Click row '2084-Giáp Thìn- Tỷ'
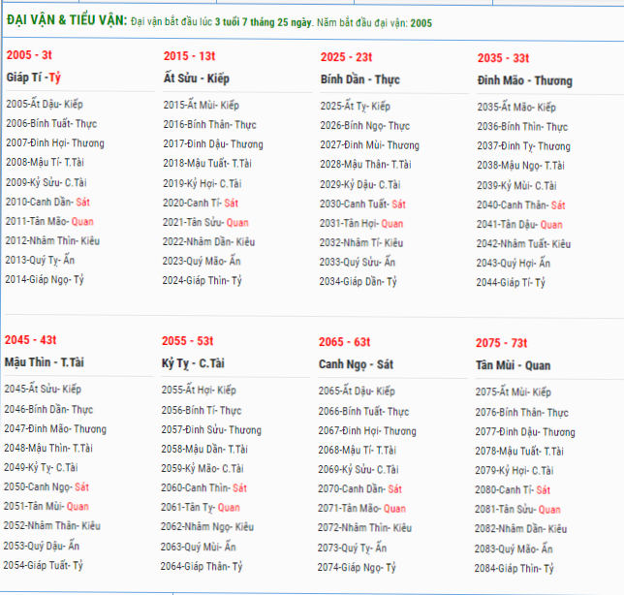Viewport: 624px width, 595px height. coord(515,568)
